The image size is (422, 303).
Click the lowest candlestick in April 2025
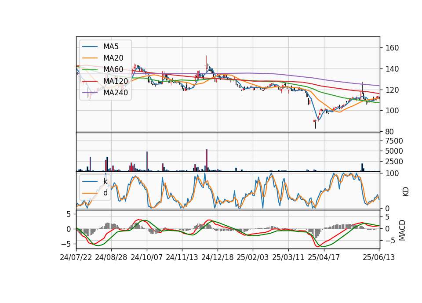pos(316,124)
